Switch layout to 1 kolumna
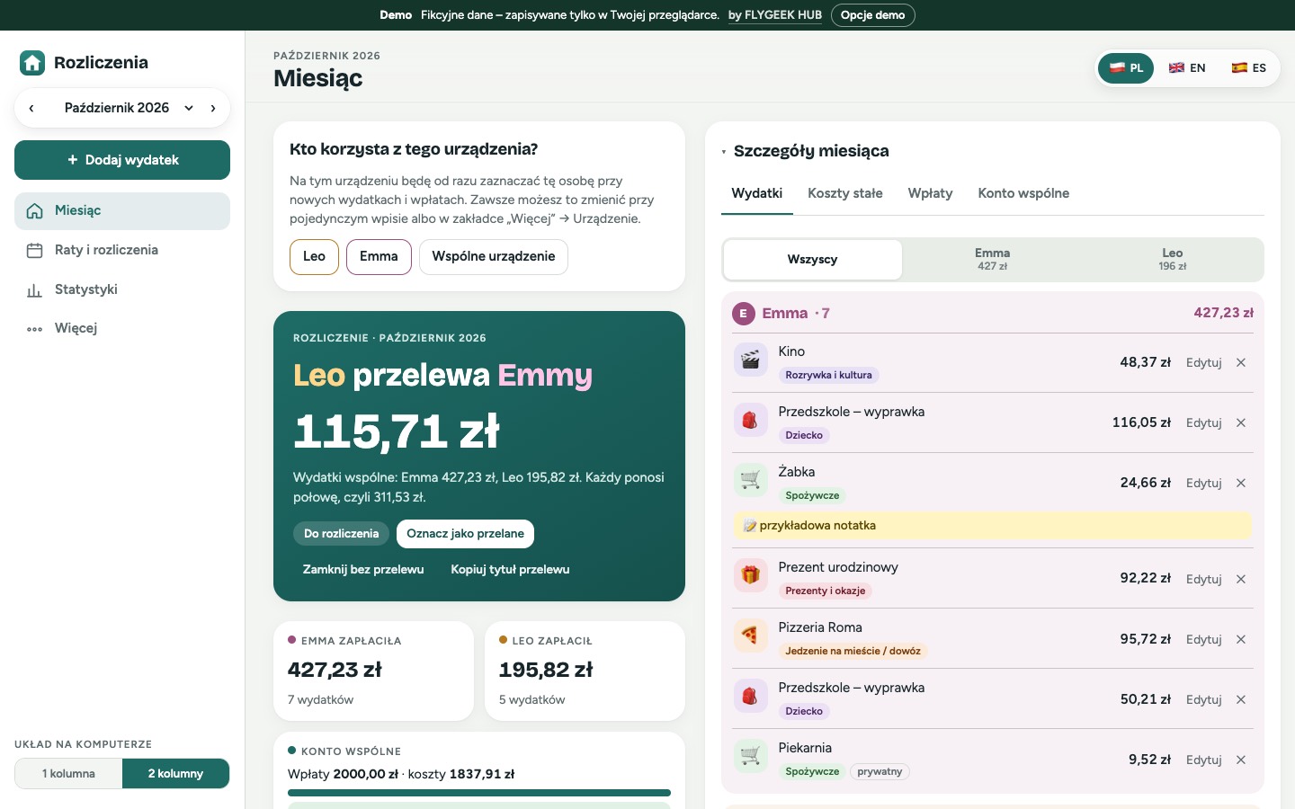 (68, 773)
